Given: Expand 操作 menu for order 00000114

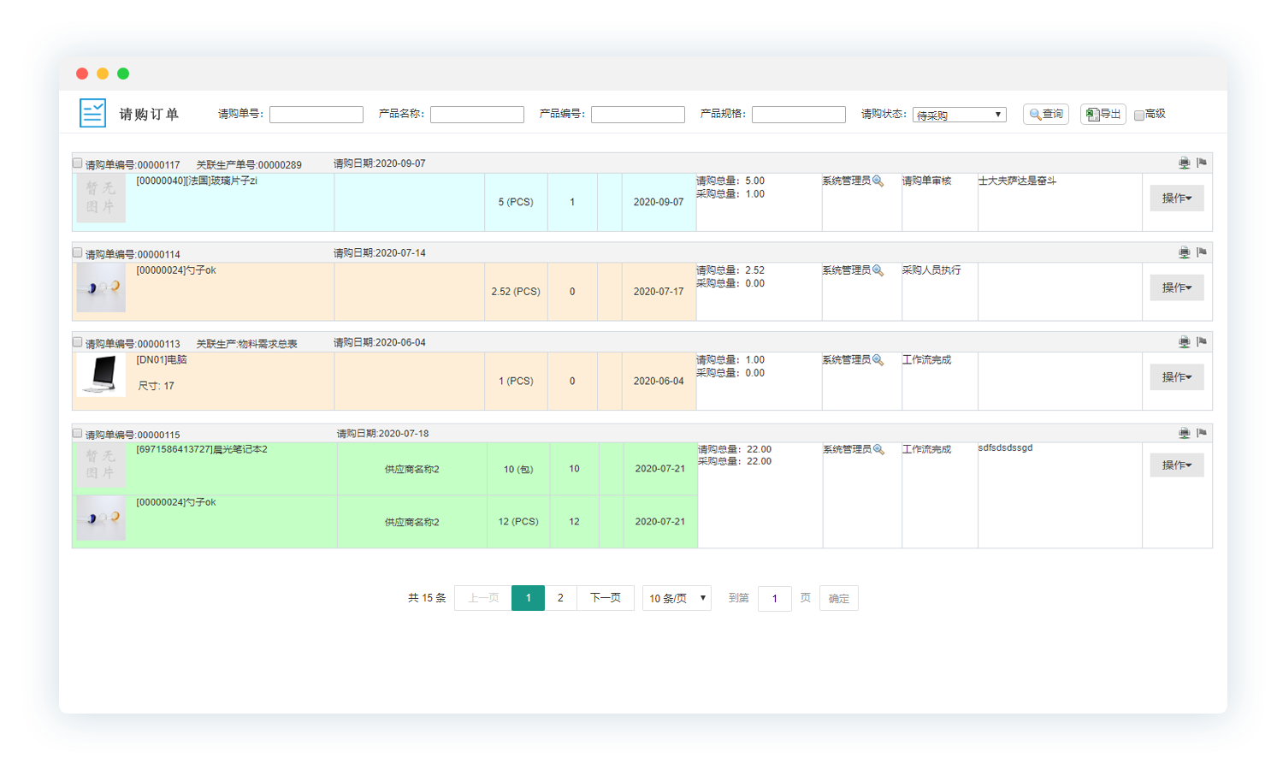Looking at the screenshot, I should (1176, 287).
